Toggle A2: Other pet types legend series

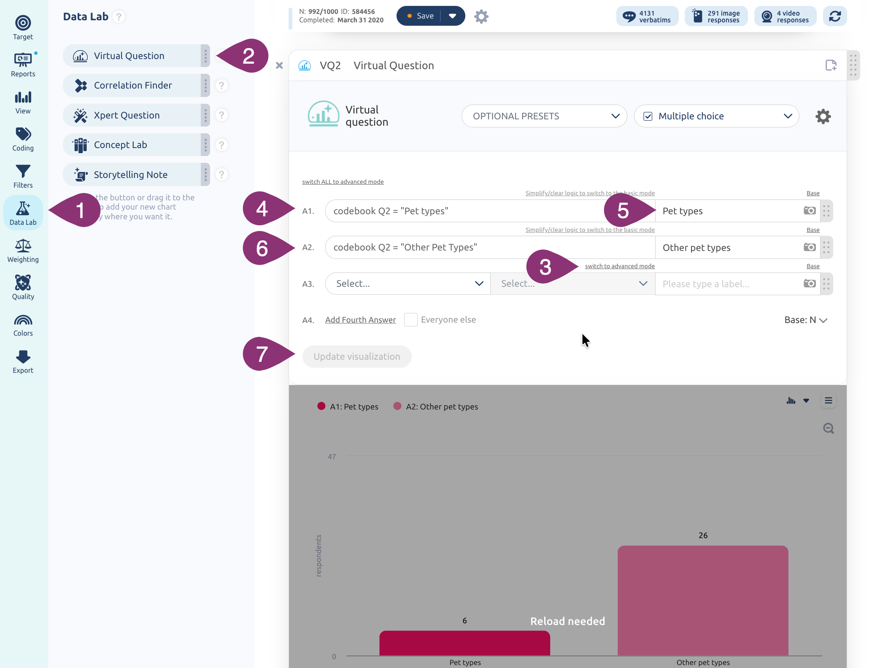coord(435,407)
